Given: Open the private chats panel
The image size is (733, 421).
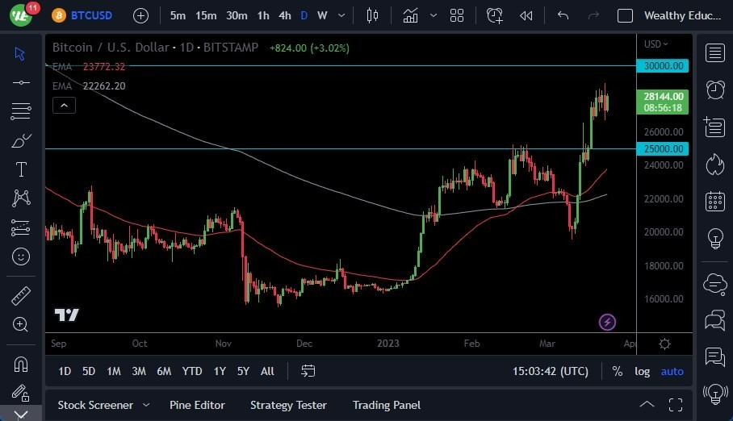Looking at the screenshot, I should (714, 320).
